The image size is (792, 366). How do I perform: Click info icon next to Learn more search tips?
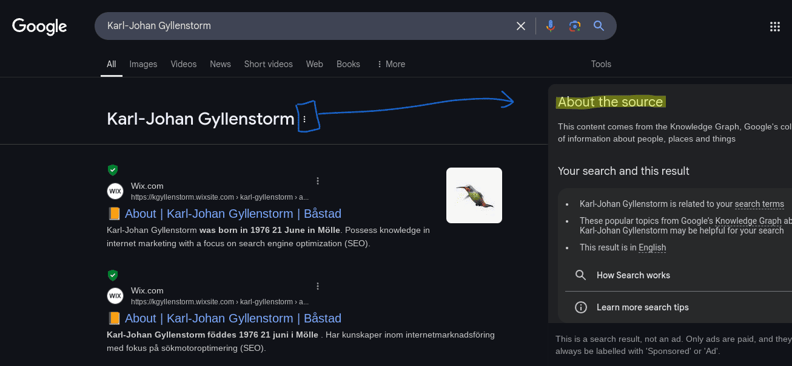click(x=580, y=307)
